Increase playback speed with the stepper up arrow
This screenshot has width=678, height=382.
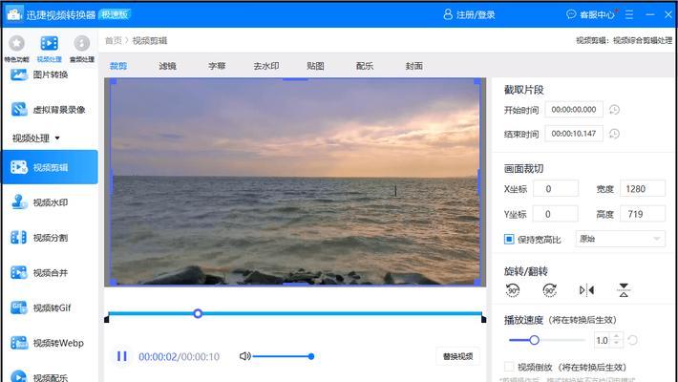(x=617, y=336)
